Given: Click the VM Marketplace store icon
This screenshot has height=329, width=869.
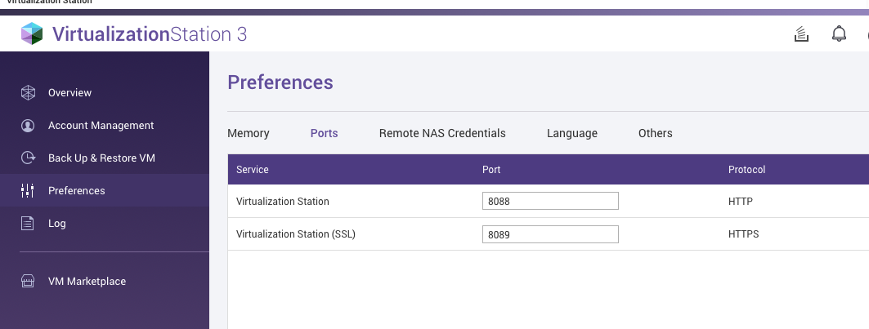Looking at the screenshot, I should (28, 282).
